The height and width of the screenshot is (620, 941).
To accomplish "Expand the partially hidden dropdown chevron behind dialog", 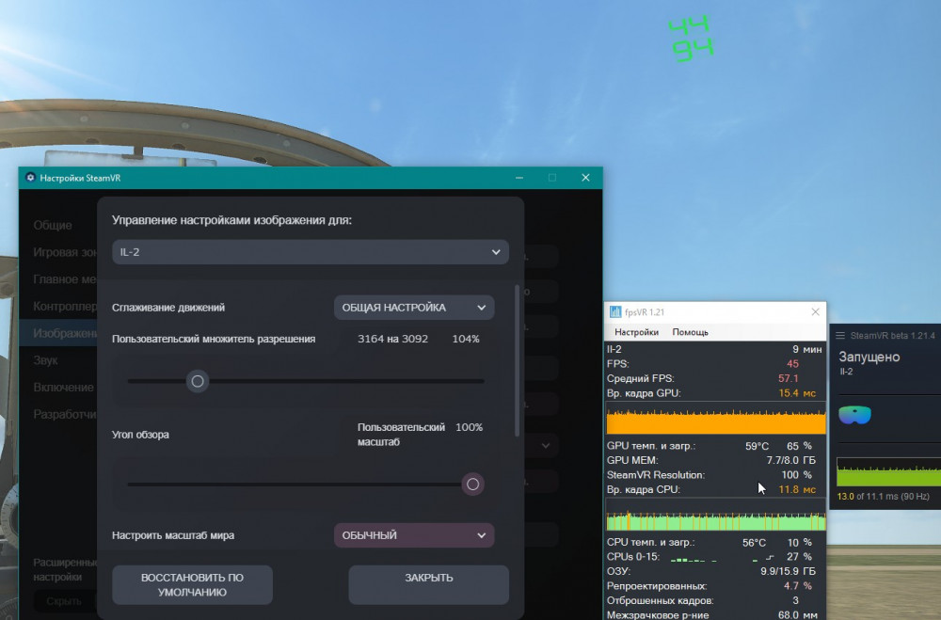I will 546,445.
